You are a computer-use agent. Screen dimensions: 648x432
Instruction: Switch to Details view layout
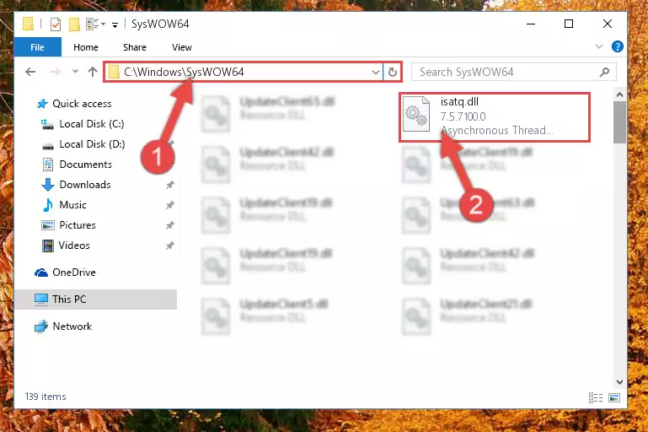pos(596,397)
